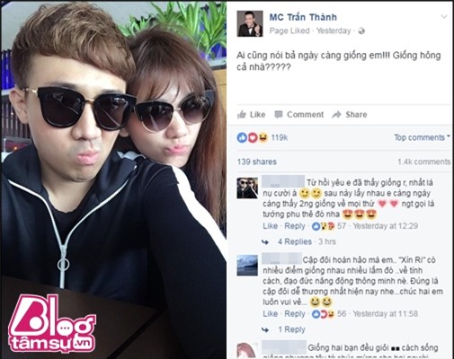Image resolution: width=454 pixels, height=359 pixels.
Task: Click the Like thumbs-up icon under the post
Action: 242,114
